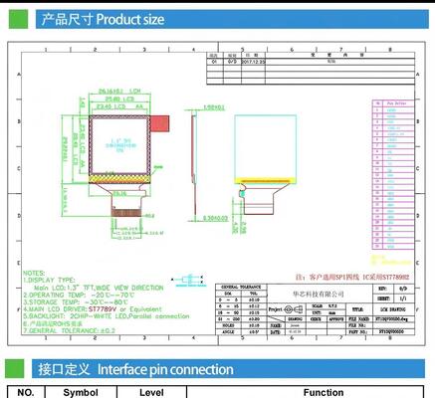Click the 0.30±0.03 FPC thickness dimension

[x=215, y=218]
